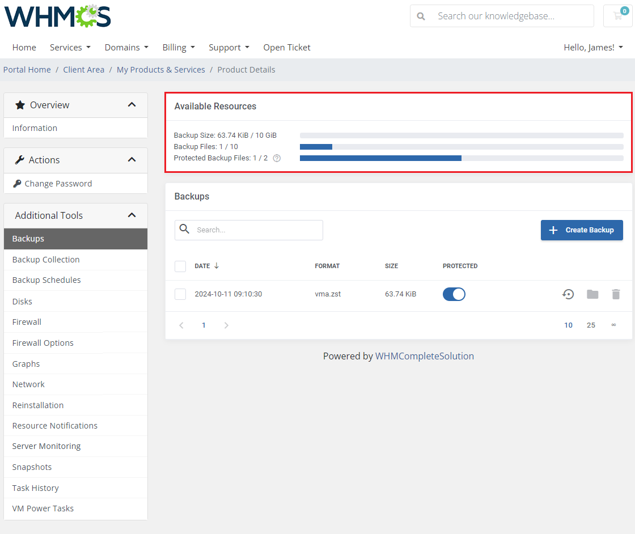The height and width of the screenshot is (534, 635).
Task: Go to next page of backups
Action: pyautogui.click(x=226, y=325)
